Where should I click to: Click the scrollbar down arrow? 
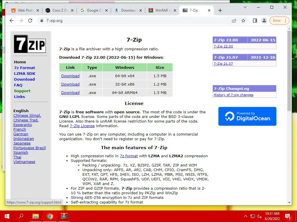tap(289, 203)
